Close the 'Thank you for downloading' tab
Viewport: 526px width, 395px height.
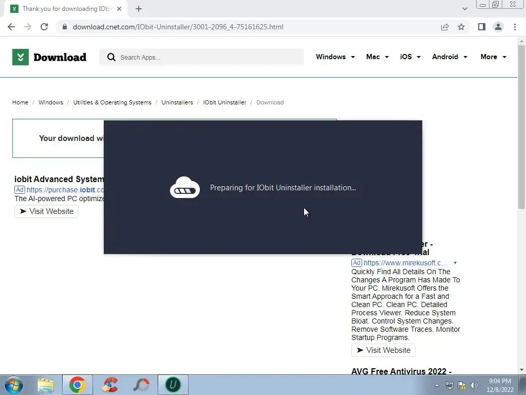pos(119,9)
